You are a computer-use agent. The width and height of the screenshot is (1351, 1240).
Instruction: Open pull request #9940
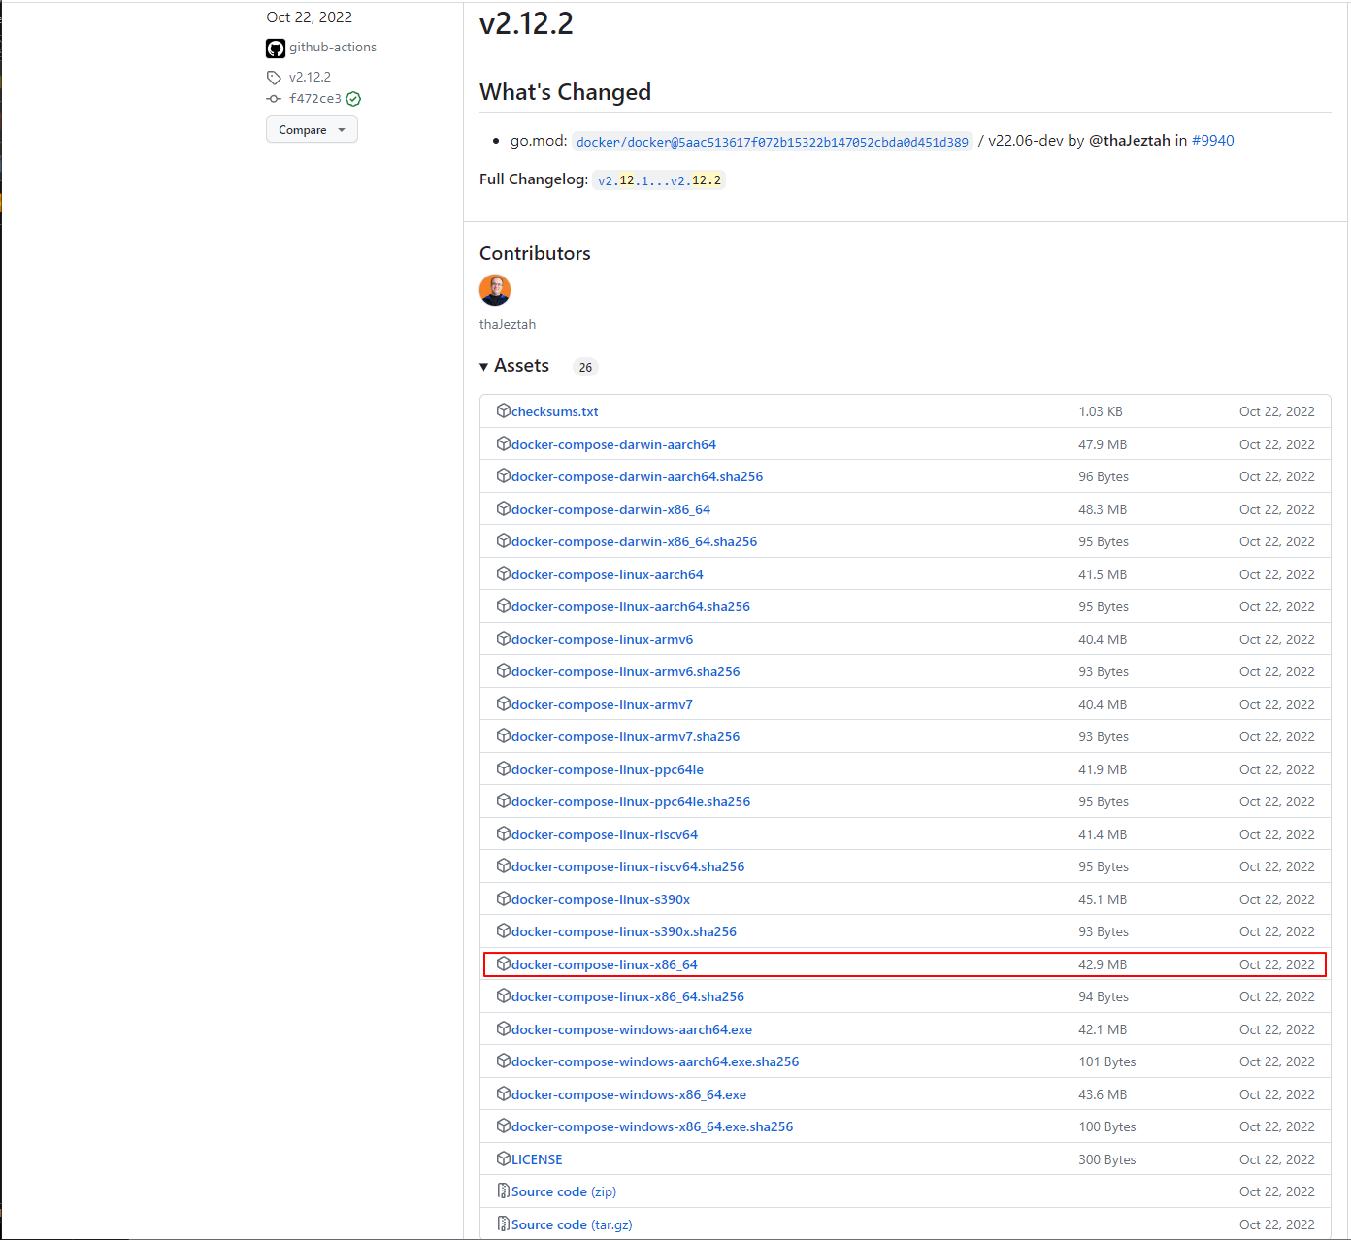[x=1213, y=141]
